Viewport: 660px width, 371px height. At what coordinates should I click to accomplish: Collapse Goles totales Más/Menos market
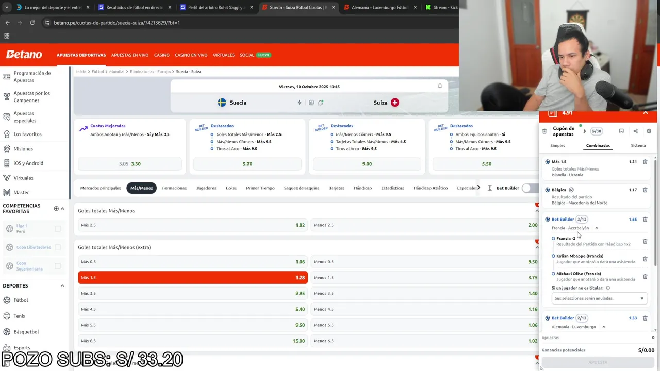[537, 211]
